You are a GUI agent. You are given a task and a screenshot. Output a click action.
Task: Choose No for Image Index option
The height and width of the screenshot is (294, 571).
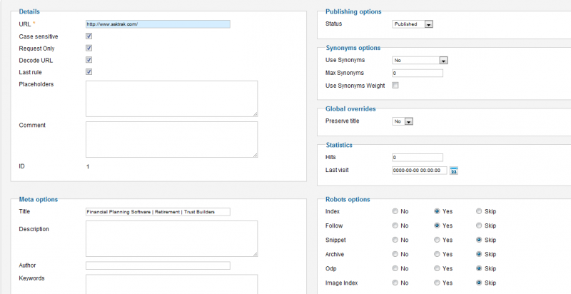(x=395, y=283)
